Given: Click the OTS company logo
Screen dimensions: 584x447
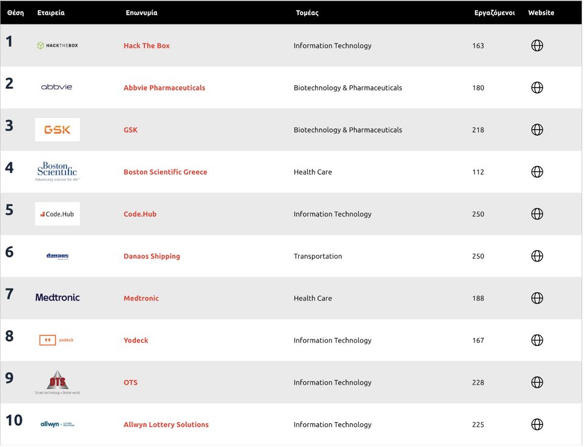Looking at the screenshot, I should click(57, 382).
